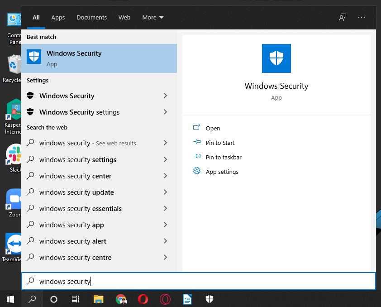Open App settings for Windows Security
Viewport: 381px width, 307px height.
click(222, 172)
